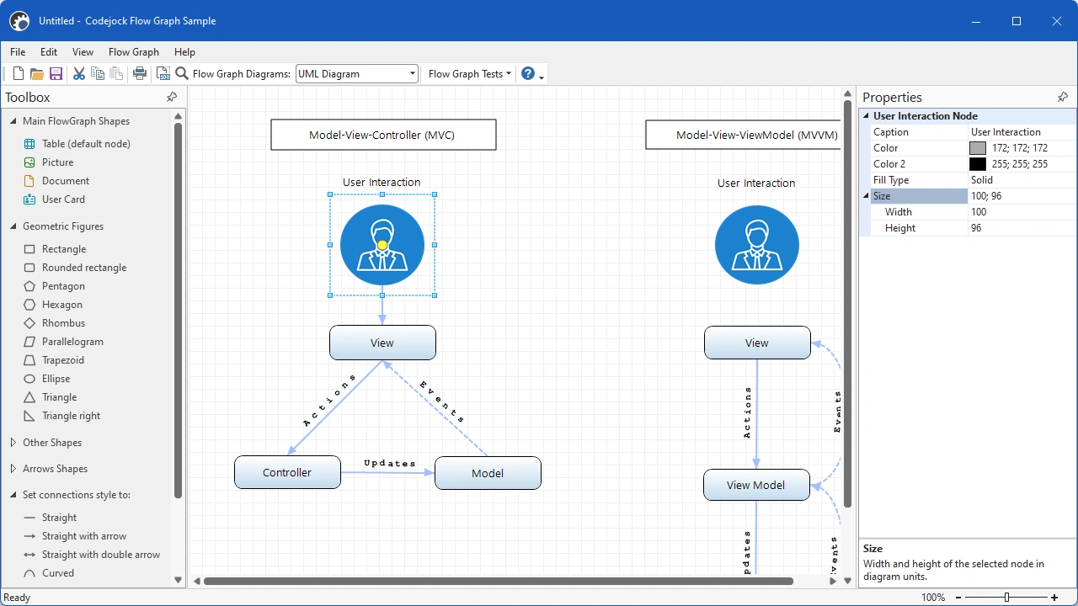Click the canvas horizontal scrollbar thumb
The width and height of the screenshot is (1078, 606).
499,581
